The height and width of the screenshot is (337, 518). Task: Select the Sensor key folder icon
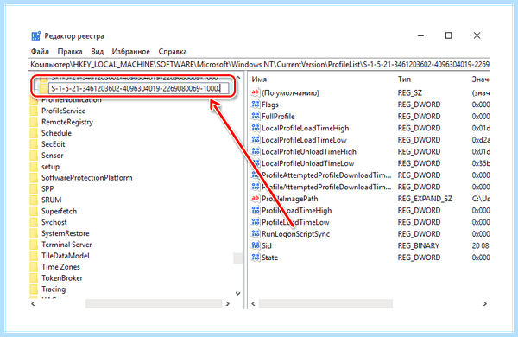click(x=34, y=156)
